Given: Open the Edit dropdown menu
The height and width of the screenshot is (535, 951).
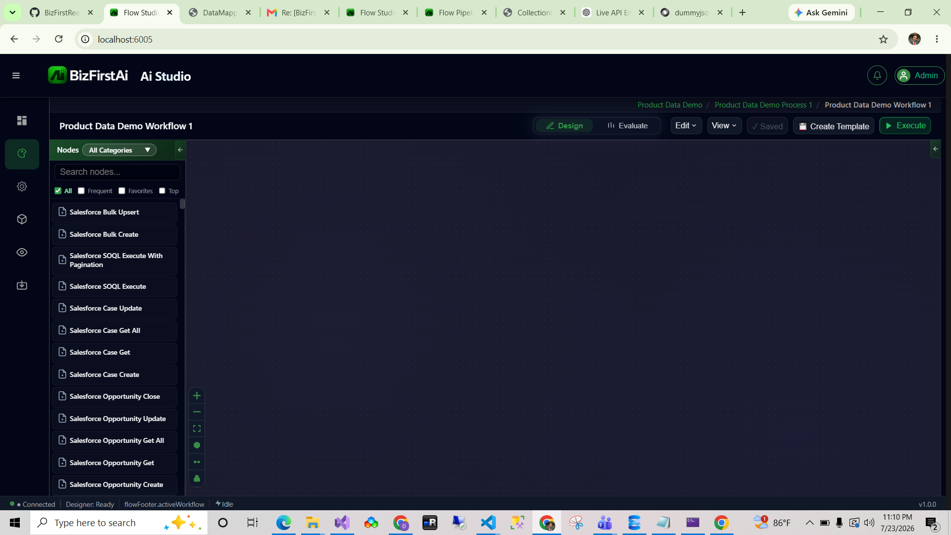Looking at the screenshot, I should click(x=686, y=126).
